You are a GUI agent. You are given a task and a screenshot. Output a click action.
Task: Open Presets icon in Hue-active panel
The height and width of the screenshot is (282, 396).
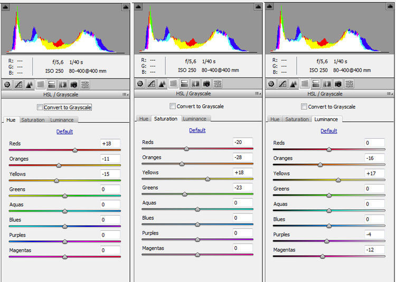(x=85, y=84)
